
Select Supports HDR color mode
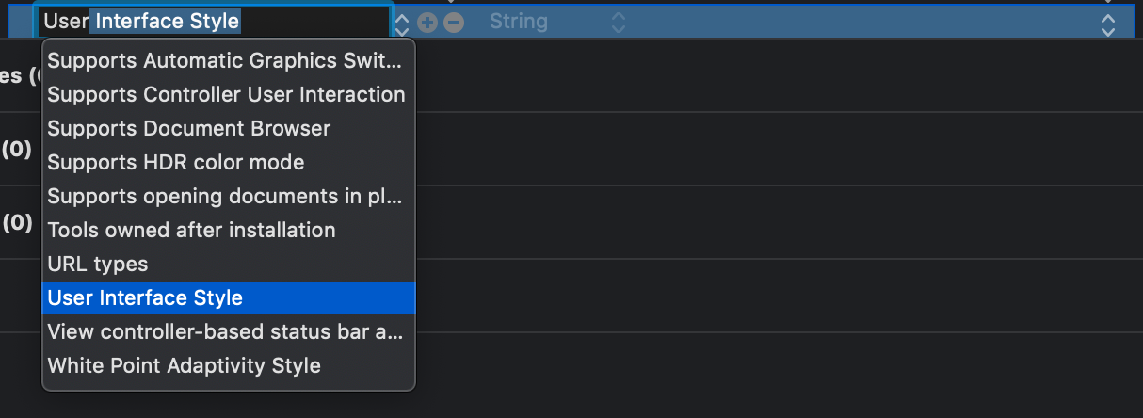click(176, 163)
